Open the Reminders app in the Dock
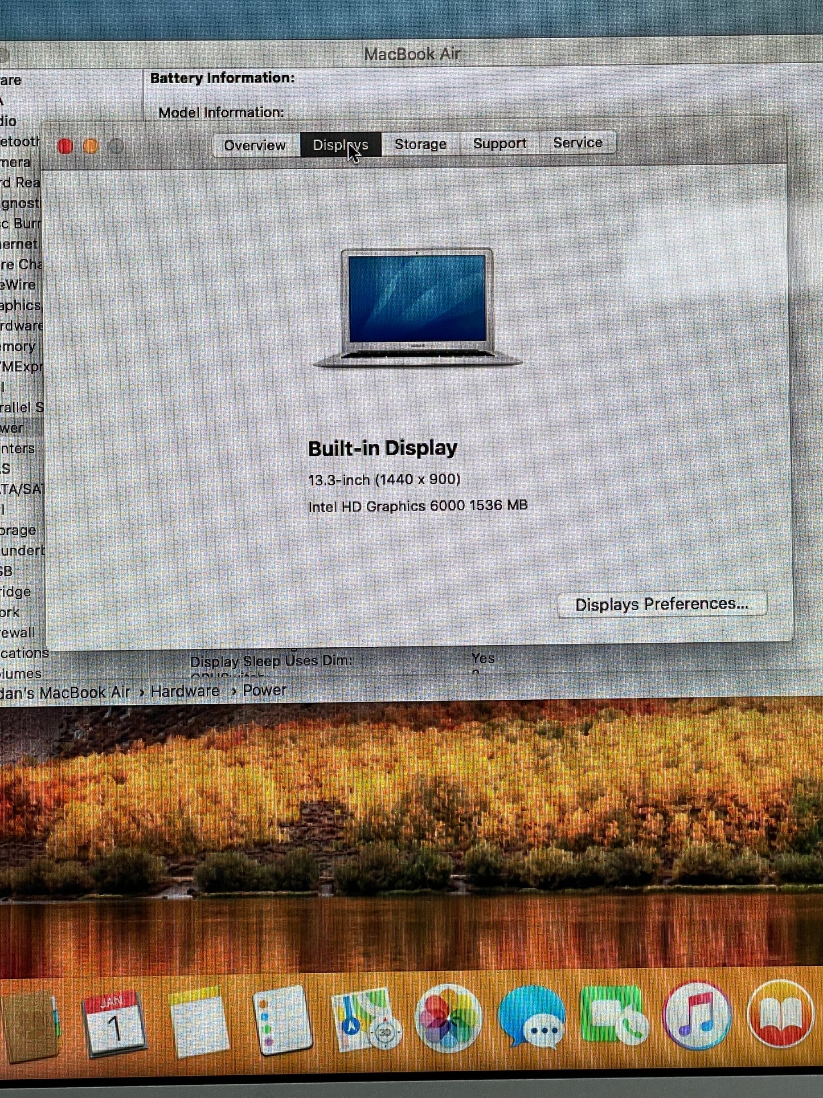 coord(281,1020)
